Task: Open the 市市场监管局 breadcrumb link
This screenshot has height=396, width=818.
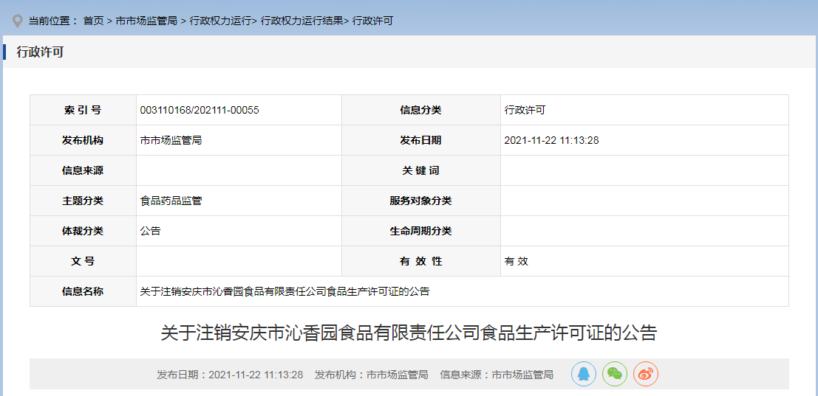Action: (146, 21)
